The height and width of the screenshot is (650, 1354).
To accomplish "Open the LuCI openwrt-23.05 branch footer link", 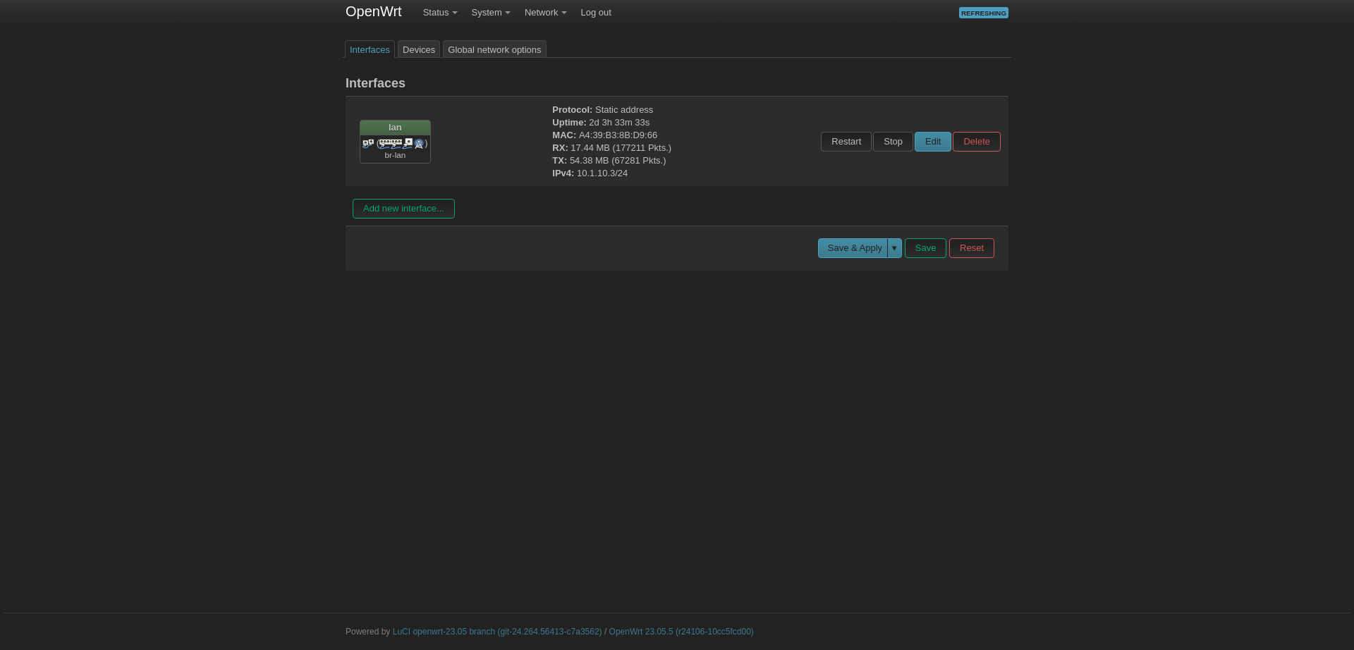I will [x=497, y=632].
